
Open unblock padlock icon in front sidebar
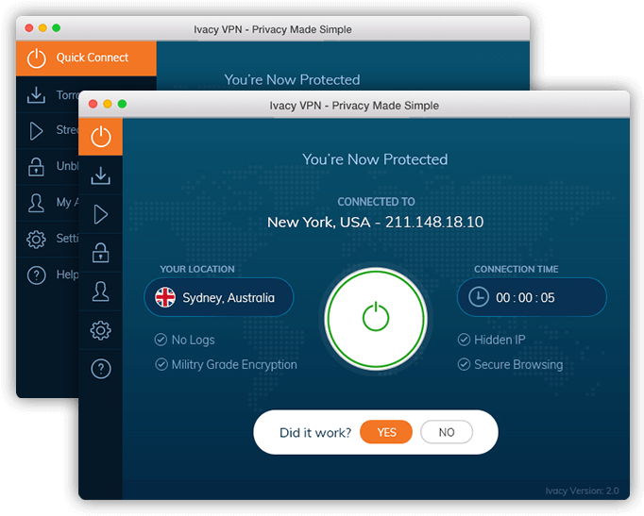click(101, 252)
